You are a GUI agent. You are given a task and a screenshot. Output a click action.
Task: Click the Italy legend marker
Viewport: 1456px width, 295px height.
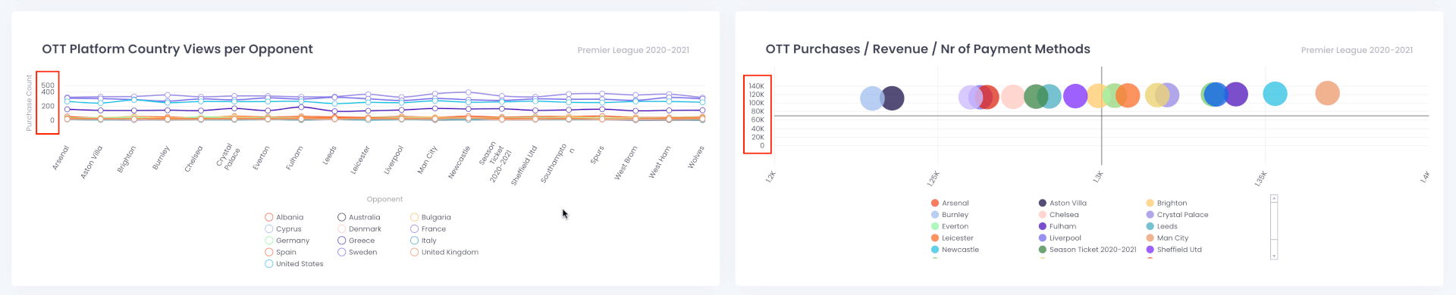click(x=415, y=241)
